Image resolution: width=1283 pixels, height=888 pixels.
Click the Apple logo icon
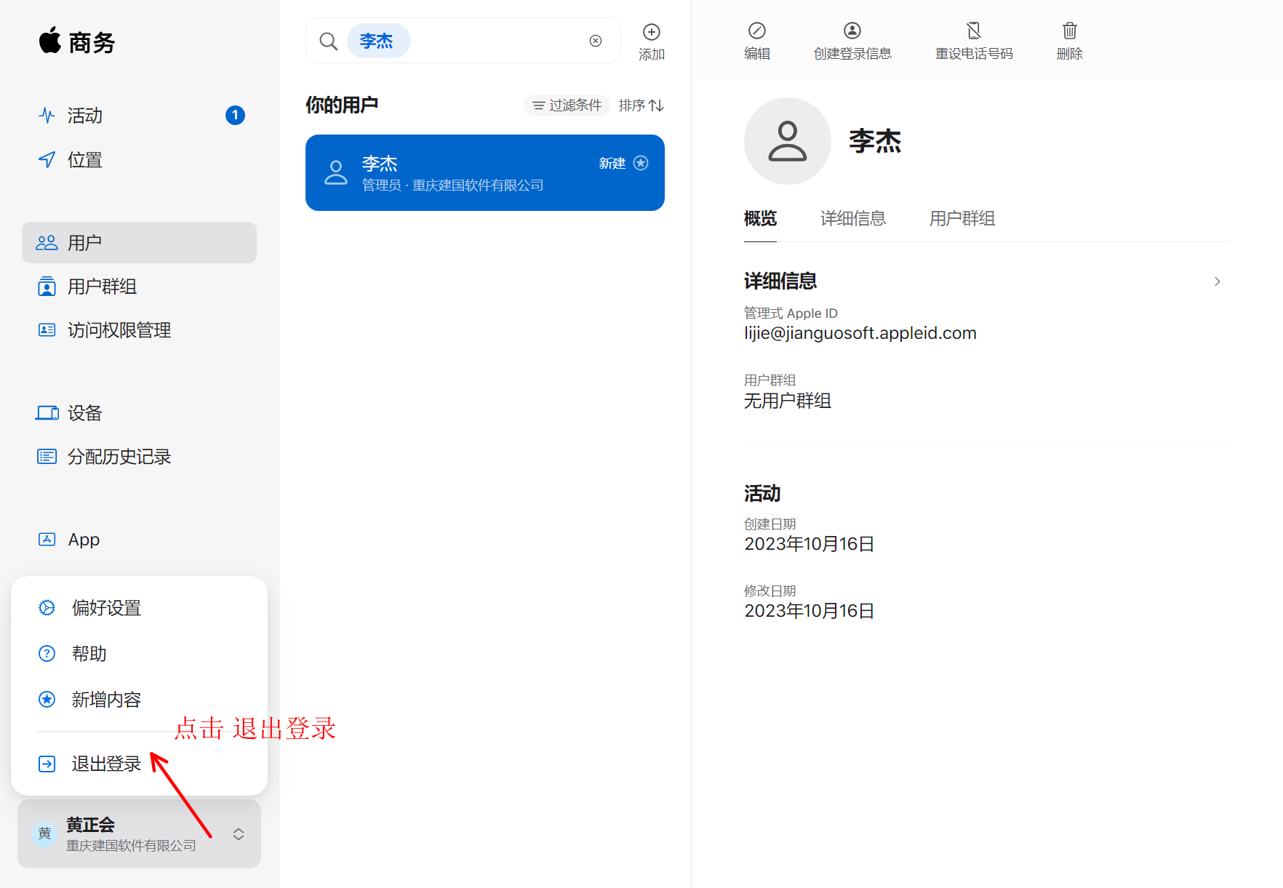coord(50,41)
